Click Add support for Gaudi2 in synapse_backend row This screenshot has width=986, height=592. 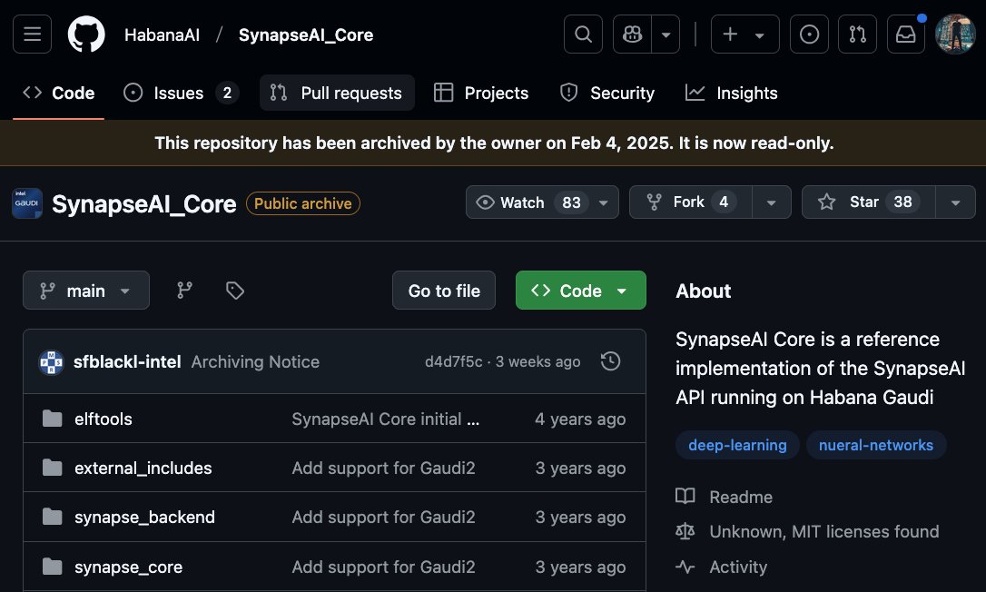pos(383,518)
